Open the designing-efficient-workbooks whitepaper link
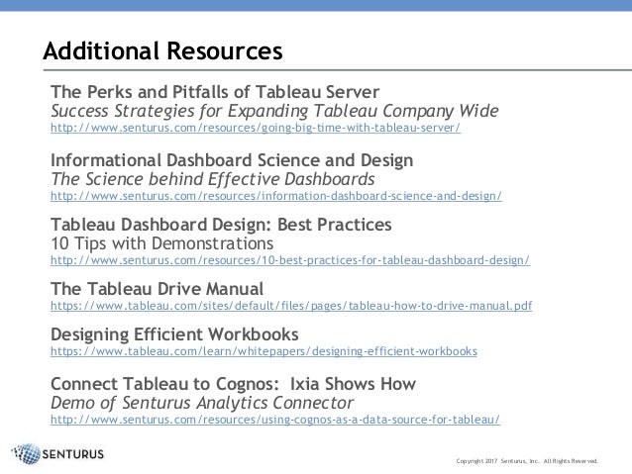The height and width of the screenshot is (474, 632). point(263,351)
